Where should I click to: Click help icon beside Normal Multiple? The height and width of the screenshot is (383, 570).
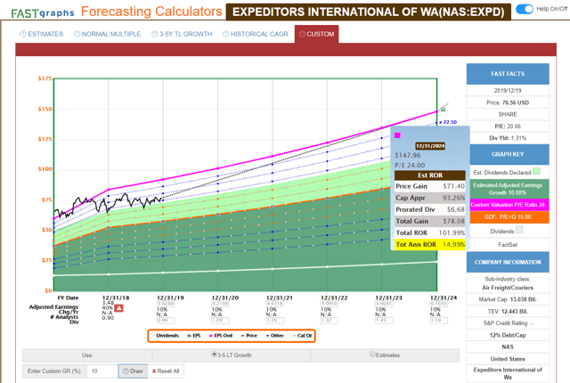tap(77, 34)
